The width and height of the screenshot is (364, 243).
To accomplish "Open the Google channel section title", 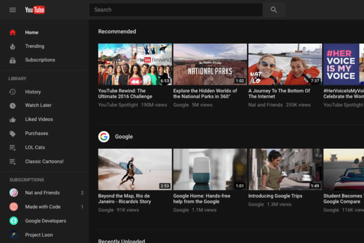I will 124,137.
